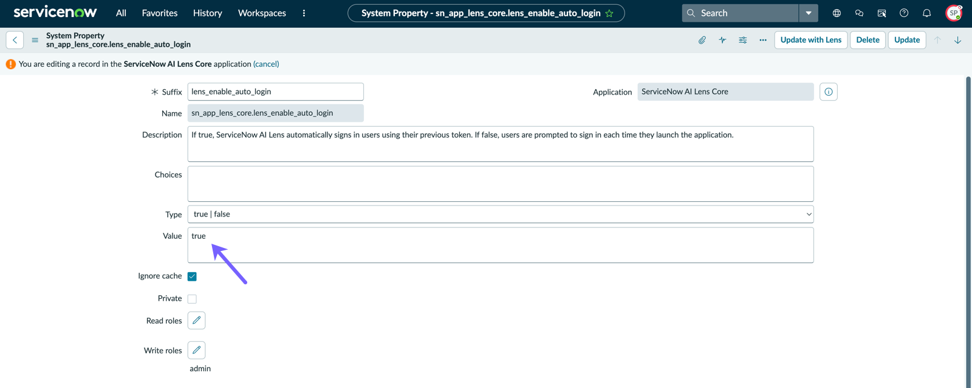Click the global Search field
Screen dimensions: 972x388
[x=740, y=13]
